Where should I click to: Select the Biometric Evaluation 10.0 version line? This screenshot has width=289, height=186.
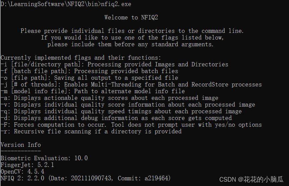click(x=44, y=158)
